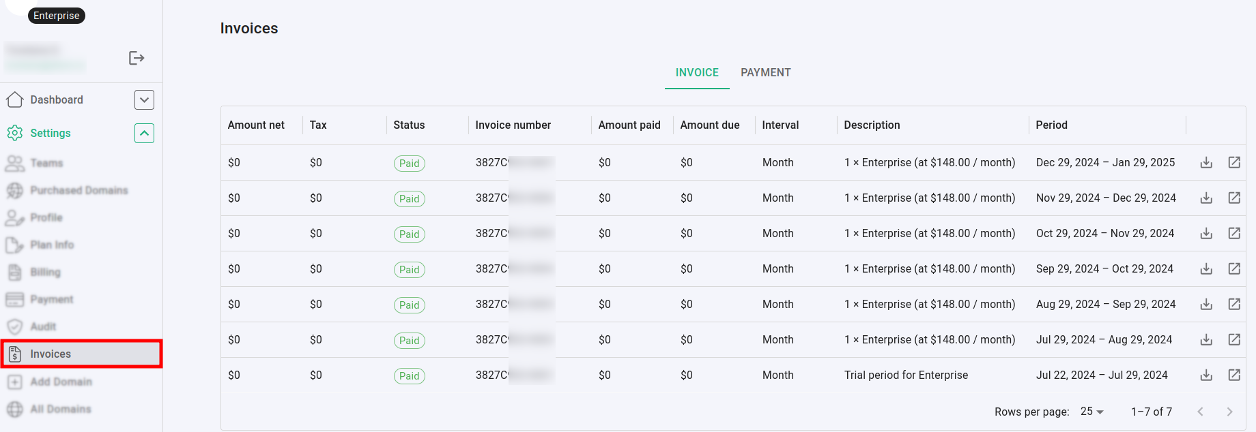Viewport: 1256px width, 432px height.
Task: Download the Dec 29, 2024 invoice
Action: (x=1206, y=163)
